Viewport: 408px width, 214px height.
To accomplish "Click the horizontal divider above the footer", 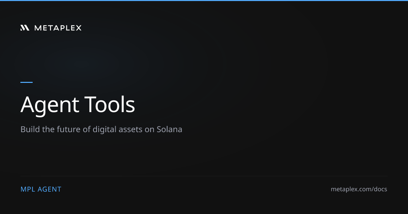I will (x=204, y=176).
